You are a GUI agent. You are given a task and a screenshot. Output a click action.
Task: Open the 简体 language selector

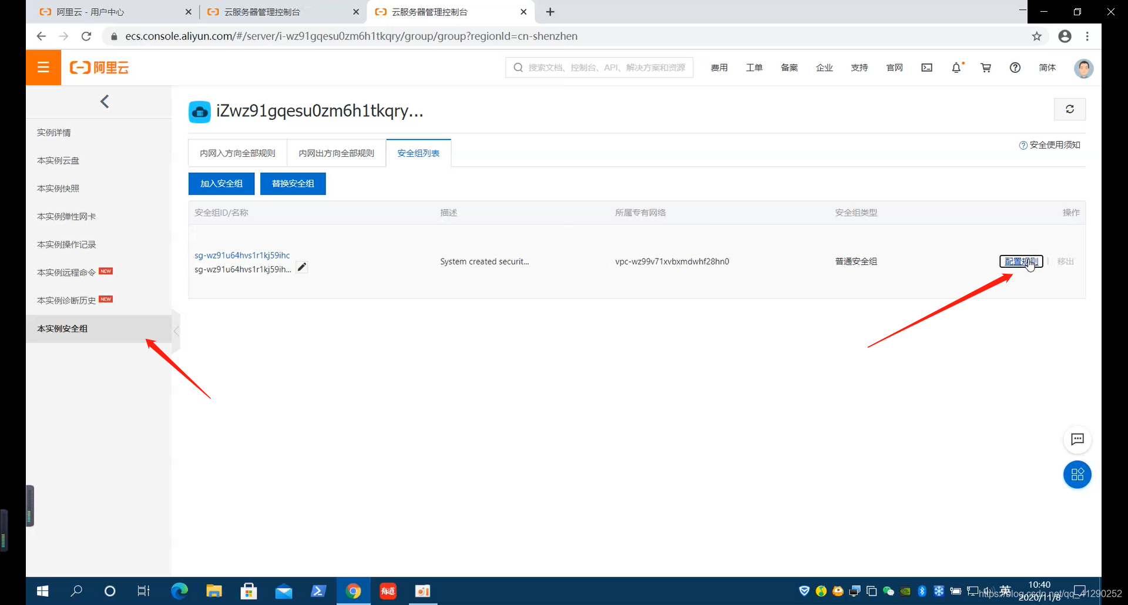point(1047,68)
